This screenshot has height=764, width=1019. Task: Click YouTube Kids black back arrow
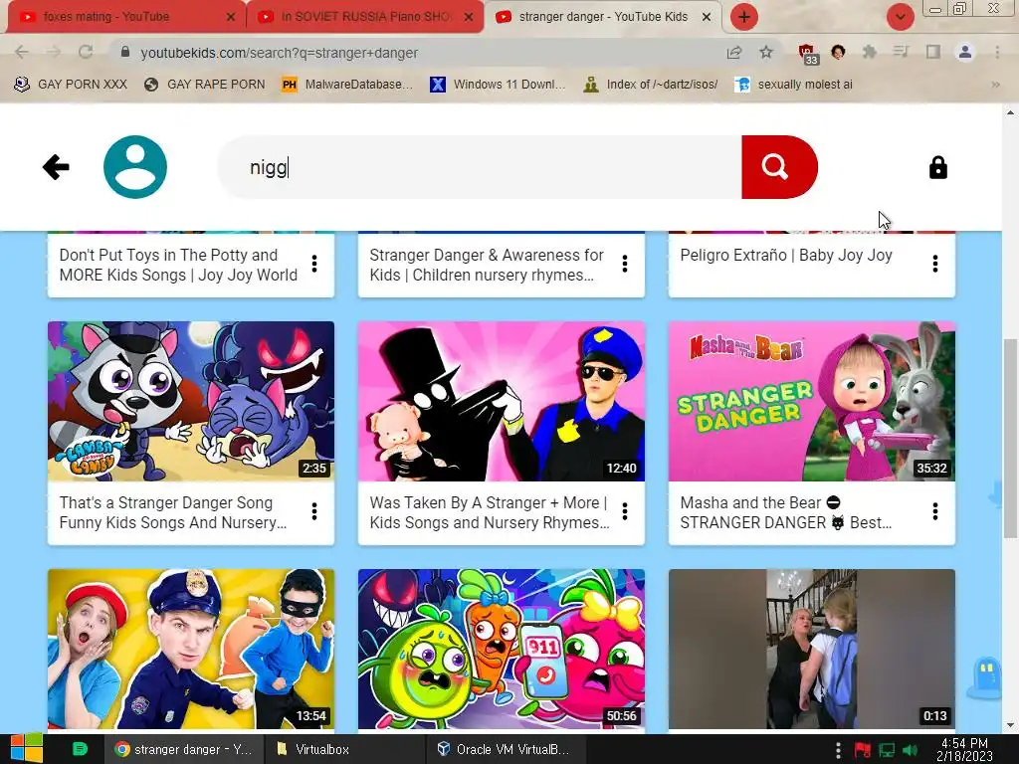click(56, 167)
